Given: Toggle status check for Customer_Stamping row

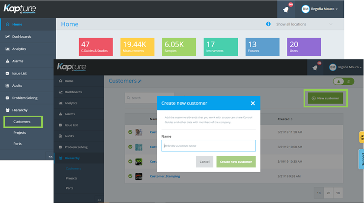Looking at the screenshot, I should 130,177.
